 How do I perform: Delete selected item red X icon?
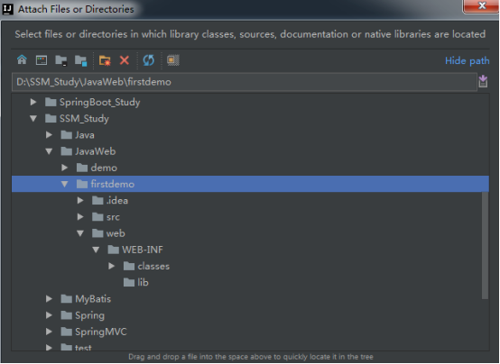[125, 59]
